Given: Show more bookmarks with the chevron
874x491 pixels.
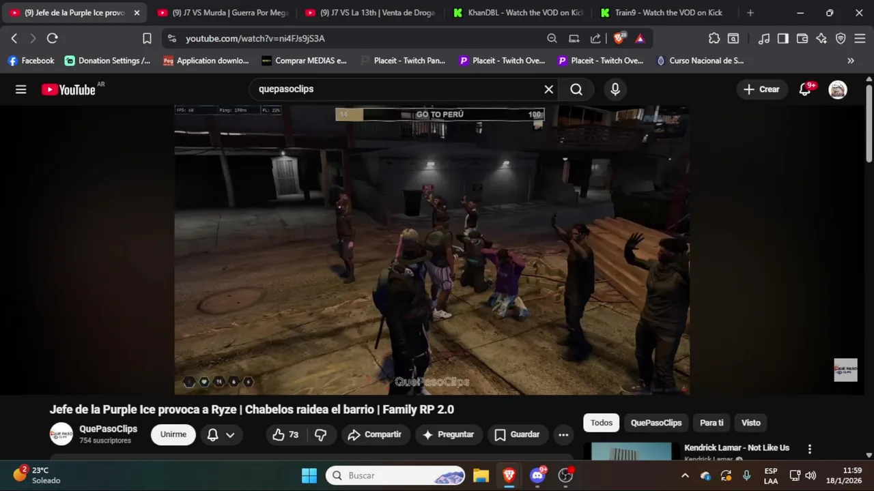Looking at the screenshot, I should point(850,61).
